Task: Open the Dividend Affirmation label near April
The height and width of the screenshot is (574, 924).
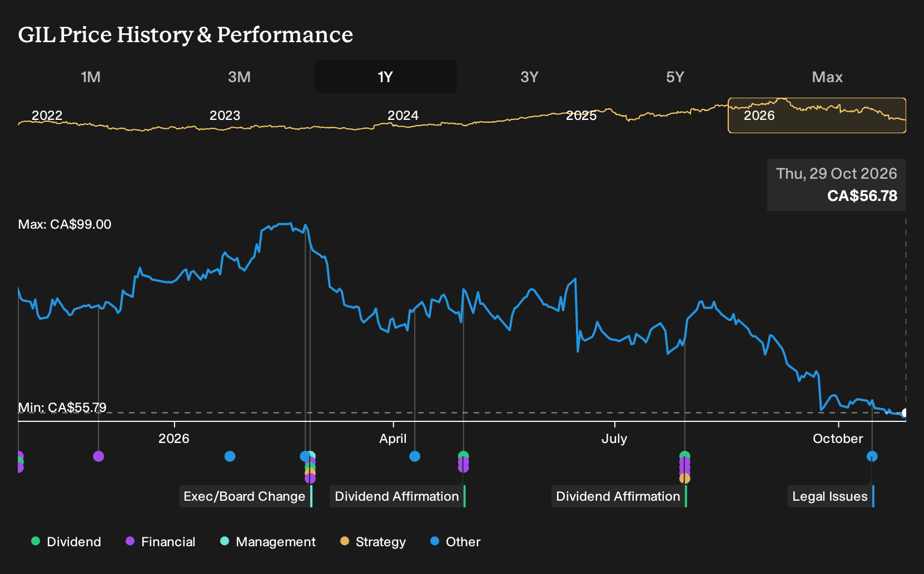Action: (398, 496)
